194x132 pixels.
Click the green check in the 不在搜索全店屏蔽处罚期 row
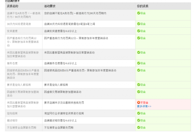tap(139, 127)
